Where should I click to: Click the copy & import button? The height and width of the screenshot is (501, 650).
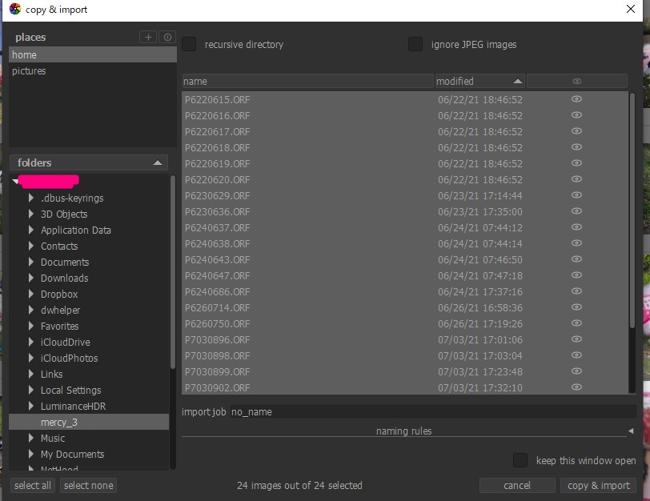(599, 485)
